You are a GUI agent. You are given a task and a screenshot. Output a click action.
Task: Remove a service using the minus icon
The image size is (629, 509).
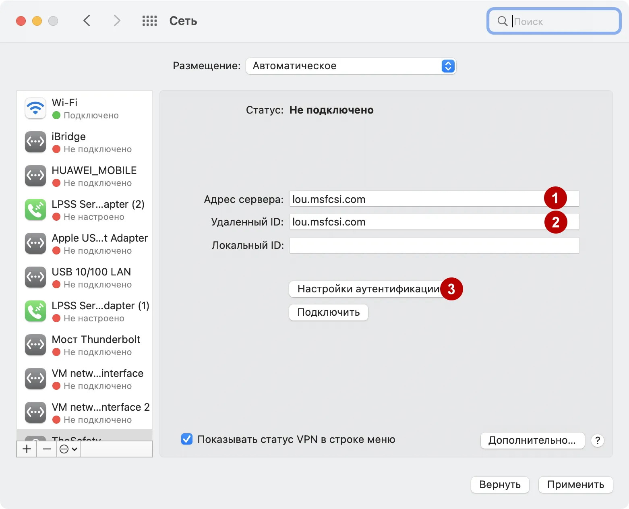pyautogui.click(x=46, y=449)
